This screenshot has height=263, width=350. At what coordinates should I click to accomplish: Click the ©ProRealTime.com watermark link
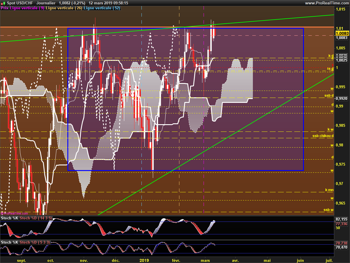click(14, 214)
